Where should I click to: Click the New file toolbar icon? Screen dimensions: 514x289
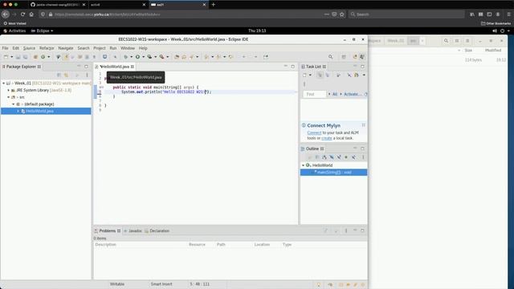(6, 57)
